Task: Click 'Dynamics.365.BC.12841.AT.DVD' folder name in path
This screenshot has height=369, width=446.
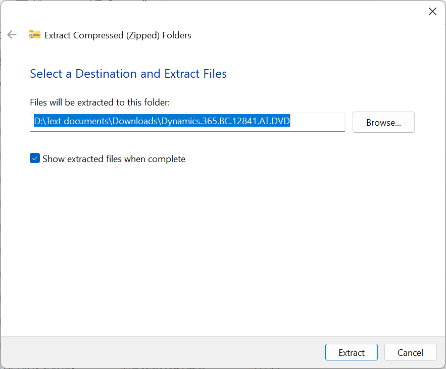Action: click(227, 122)
